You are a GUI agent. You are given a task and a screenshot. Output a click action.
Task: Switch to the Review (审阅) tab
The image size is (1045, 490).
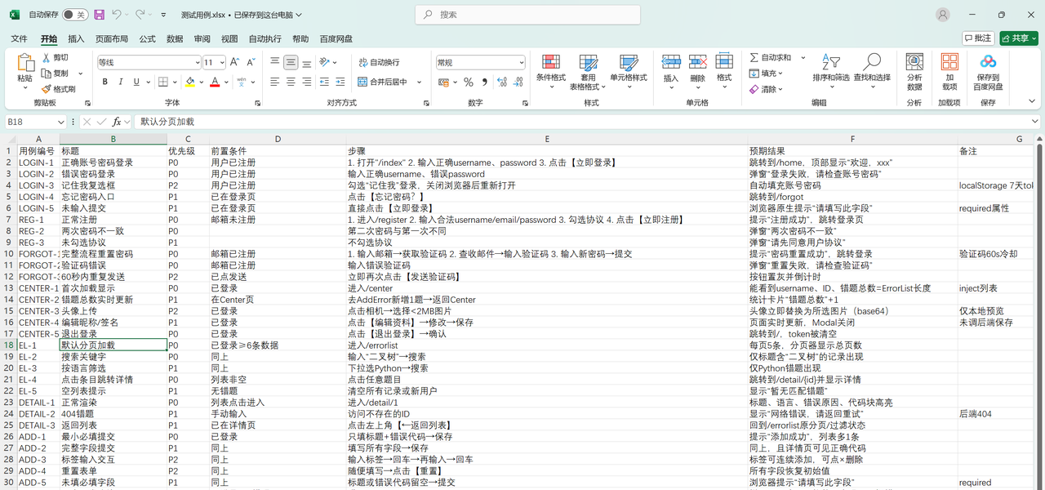point(202,38)
